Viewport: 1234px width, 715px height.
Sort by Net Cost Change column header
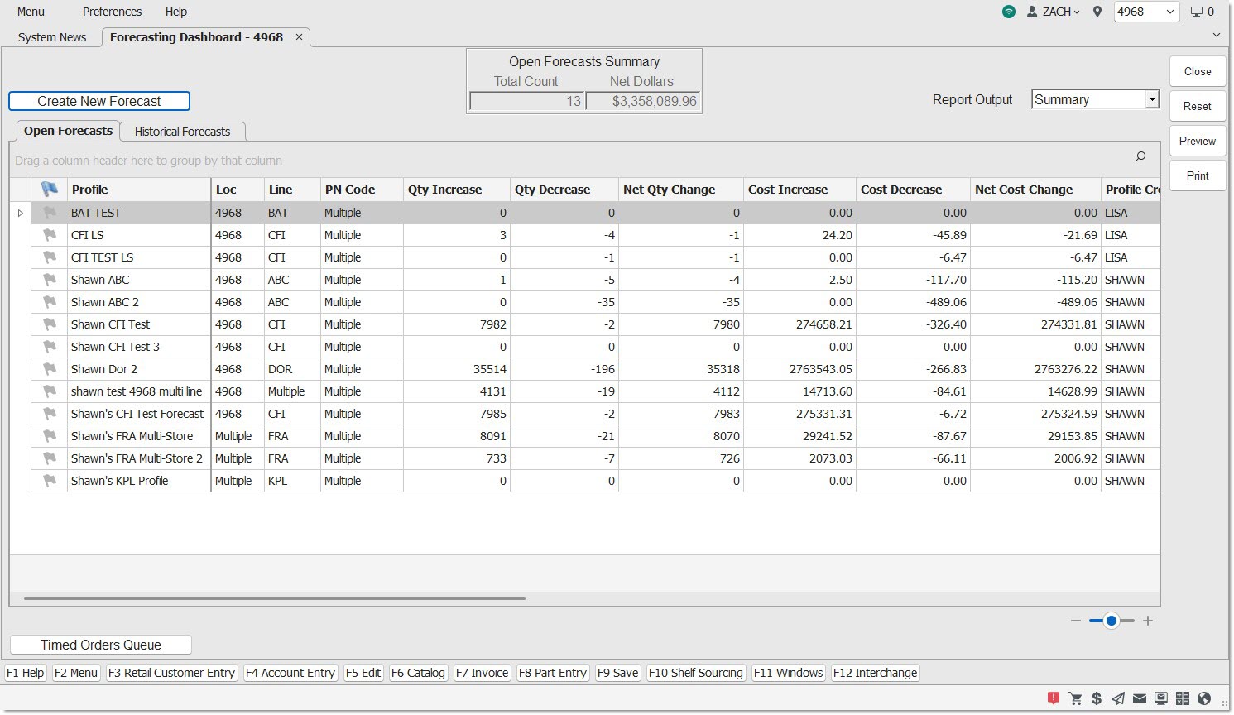pos(1024,190)
